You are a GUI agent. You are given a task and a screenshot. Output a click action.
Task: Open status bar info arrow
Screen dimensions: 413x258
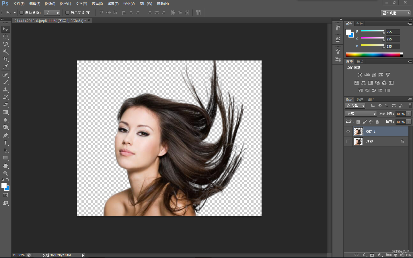83,255
